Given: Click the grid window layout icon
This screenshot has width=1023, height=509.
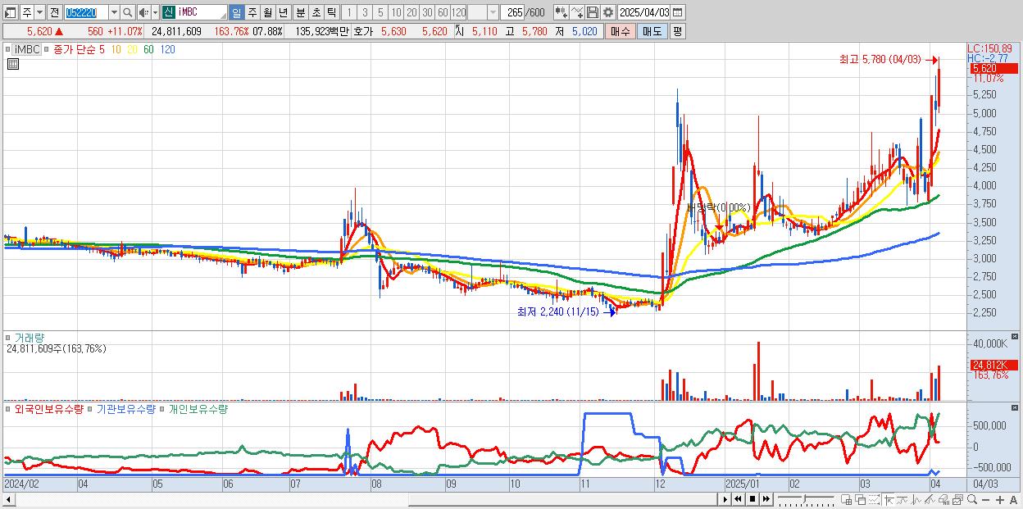Looking at the screenshot, I should [847, 499].
